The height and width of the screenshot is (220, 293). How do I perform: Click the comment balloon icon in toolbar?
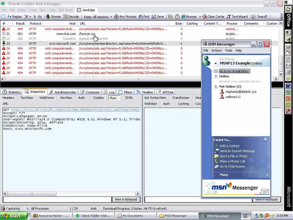tap(3, 16)
